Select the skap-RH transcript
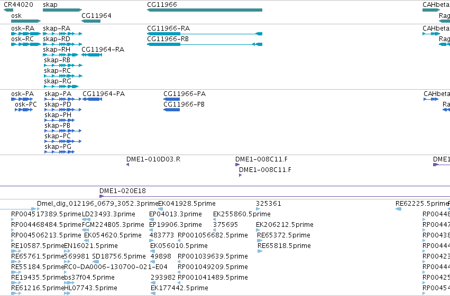 click(61, 55)
